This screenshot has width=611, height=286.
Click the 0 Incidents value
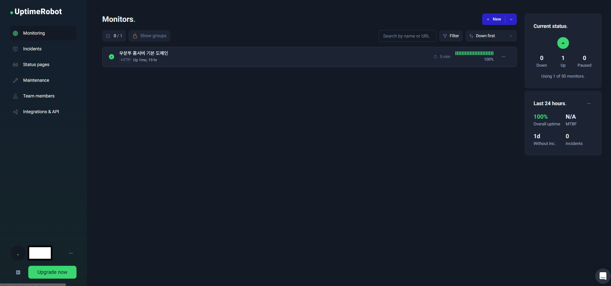click(567, 136)
